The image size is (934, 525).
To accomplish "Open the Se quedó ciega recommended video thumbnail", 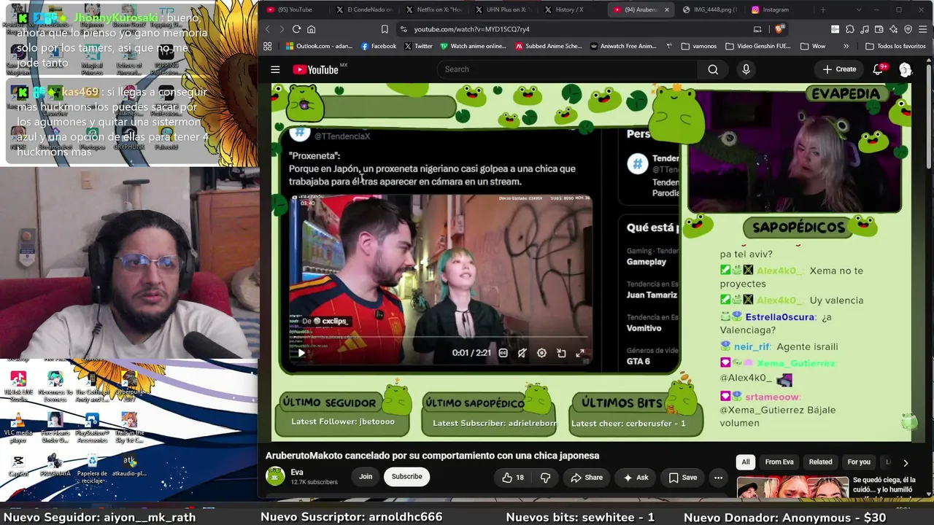I will click(x=792, y=487).
